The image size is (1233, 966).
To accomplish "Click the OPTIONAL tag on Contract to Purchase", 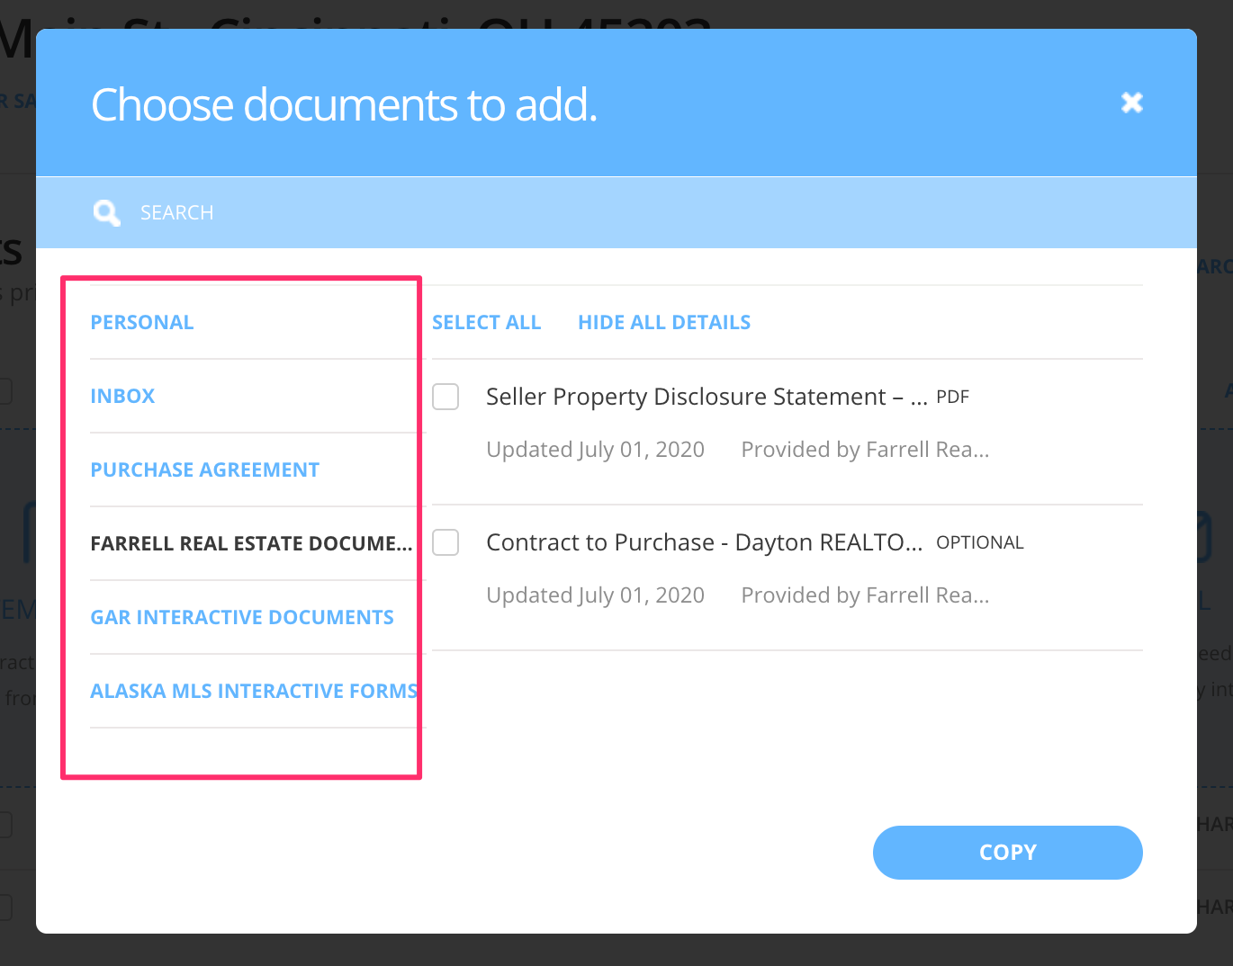I will click(x=980, y=541).
